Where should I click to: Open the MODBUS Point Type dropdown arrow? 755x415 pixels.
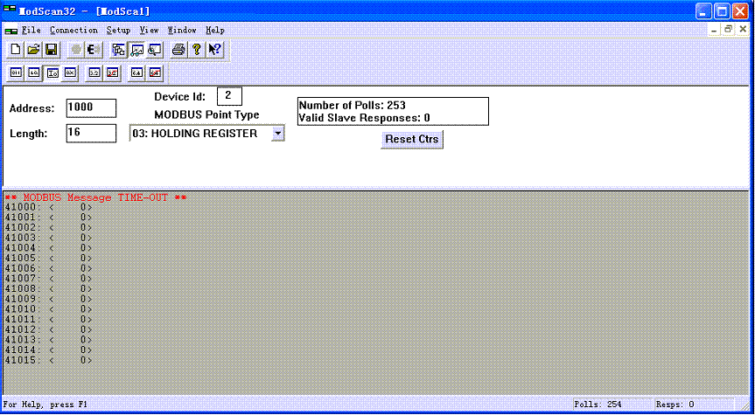[x=278, y=133]
